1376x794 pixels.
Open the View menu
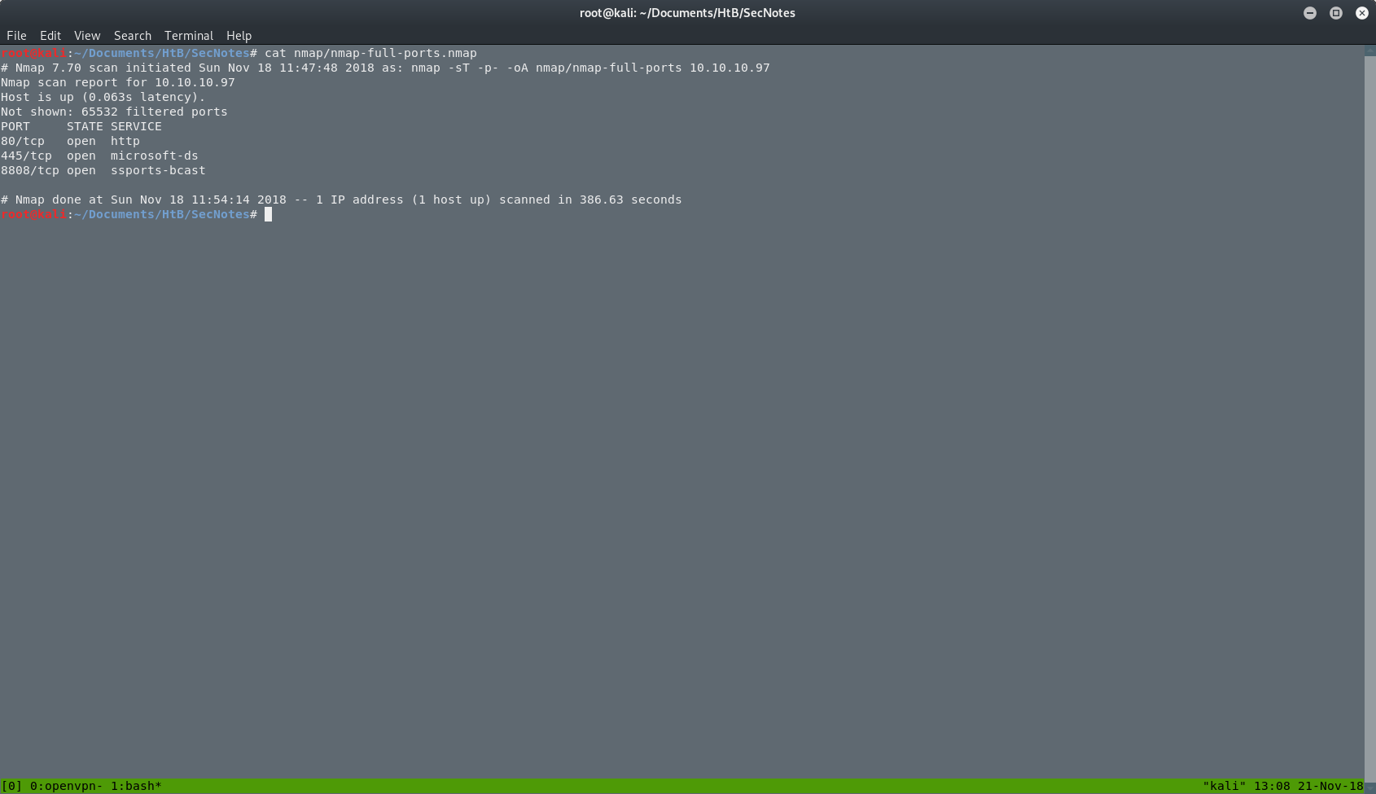(87, 36)
